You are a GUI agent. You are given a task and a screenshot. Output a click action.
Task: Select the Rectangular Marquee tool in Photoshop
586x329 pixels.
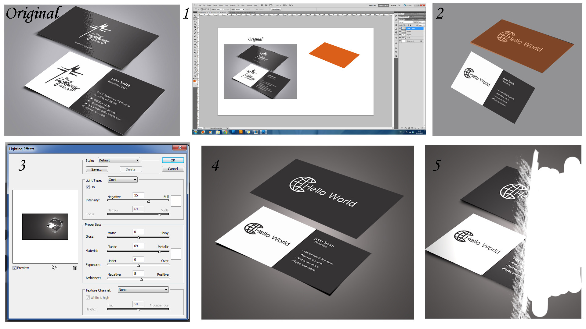tap(195, 19)
